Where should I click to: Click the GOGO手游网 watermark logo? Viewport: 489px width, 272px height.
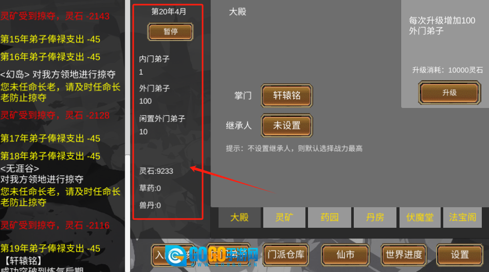pos(212,256)
